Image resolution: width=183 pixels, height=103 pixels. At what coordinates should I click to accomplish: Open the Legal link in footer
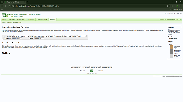pyautogui.click(x=164, y=76)
